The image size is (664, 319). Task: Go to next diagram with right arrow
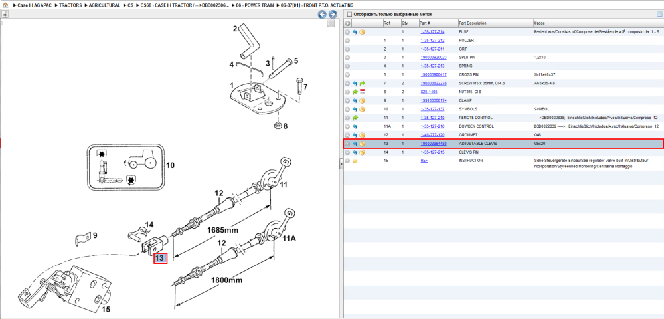[333, 14]
